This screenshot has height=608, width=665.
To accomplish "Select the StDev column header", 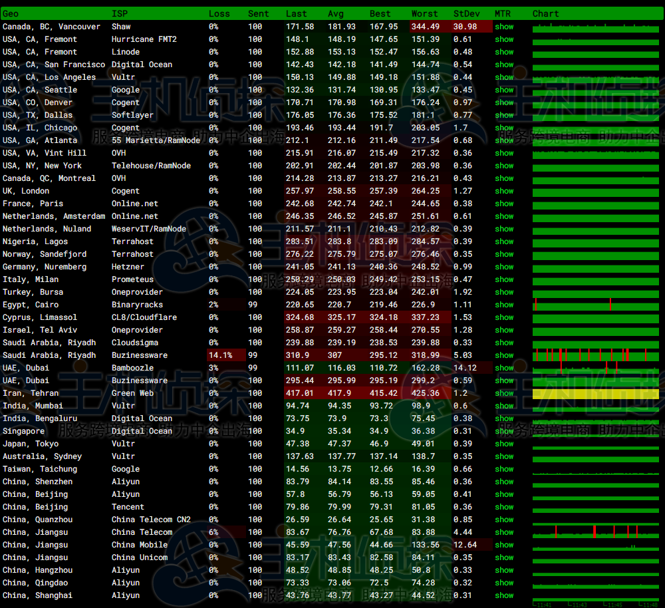I will tap(465, 13).
